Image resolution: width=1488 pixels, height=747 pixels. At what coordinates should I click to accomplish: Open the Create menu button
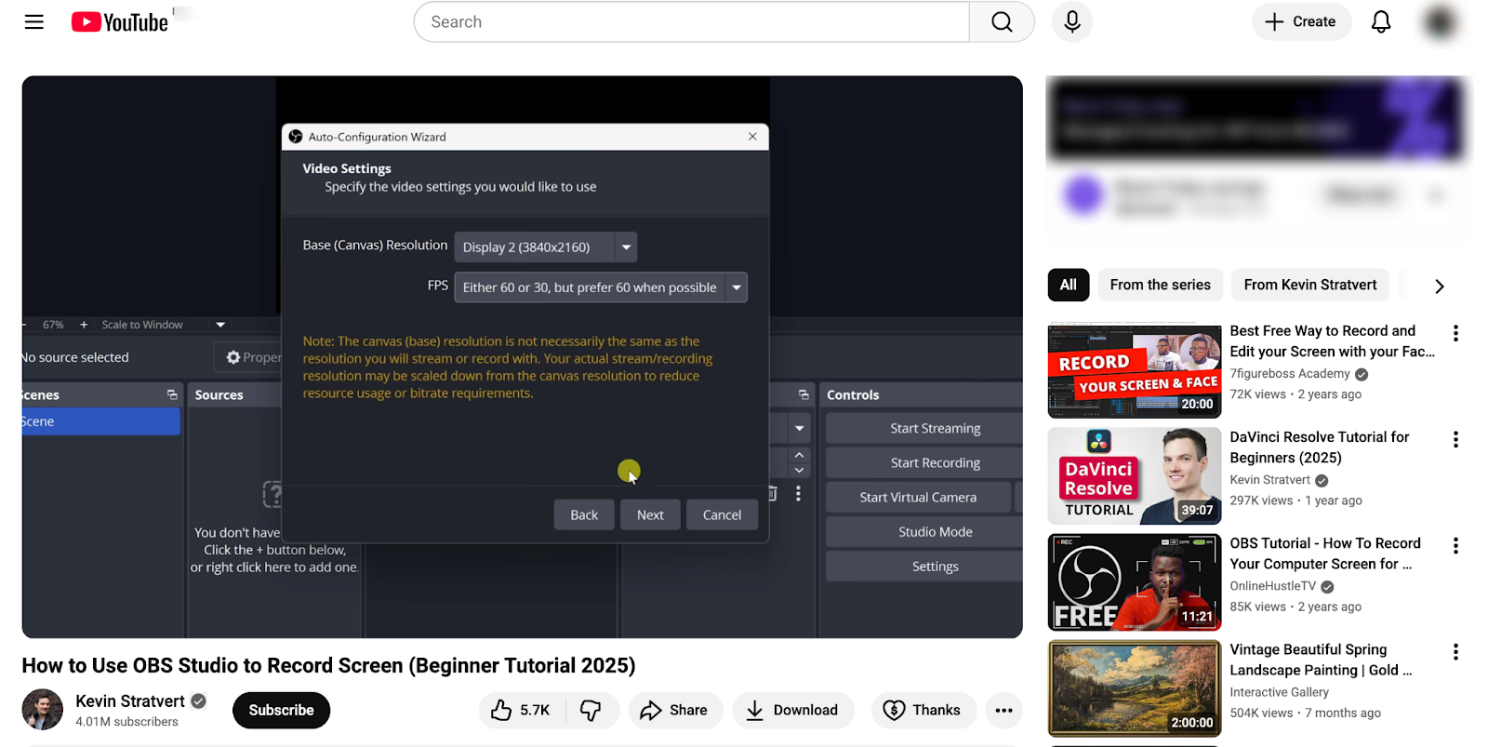pyautogui.click(x=1301, y=21)
